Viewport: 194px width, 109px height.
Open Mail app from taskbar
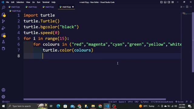[x=72, y=106]
